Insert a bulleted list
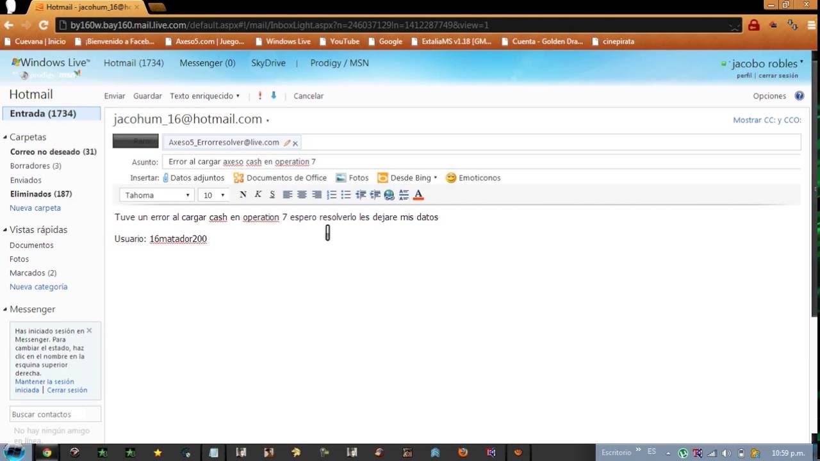 pyautogui.click(x=346, y=195)
